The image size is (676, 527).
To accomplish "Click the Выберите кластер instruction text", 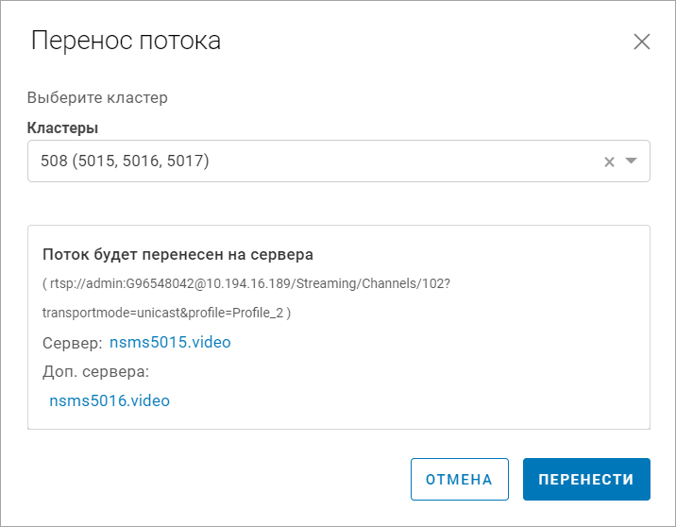I will (97, 97).
